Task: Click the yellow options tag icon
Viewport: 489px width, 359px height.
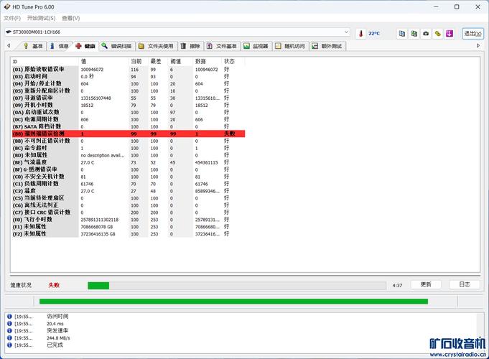Action: (x=437, y=33)
